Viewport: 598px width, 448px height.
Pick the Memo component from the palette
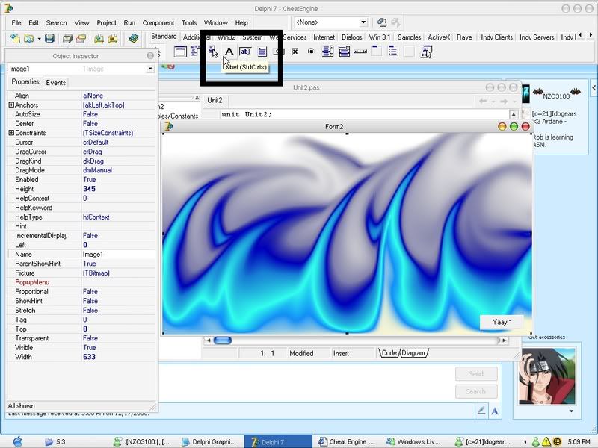point(262,52)
